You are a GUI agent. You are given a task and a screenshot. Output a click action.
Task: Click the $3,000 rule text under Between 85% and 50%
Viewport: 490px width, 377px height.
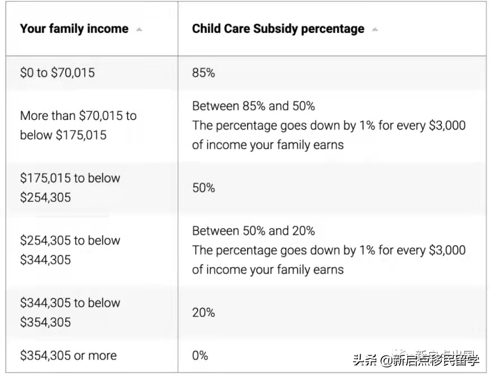point(329,135)
